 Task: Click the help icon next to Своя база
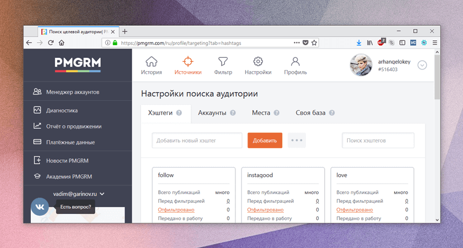332,113
